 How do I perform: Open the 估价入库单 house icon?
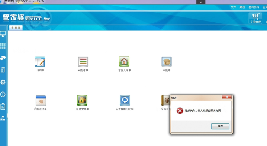124,62
